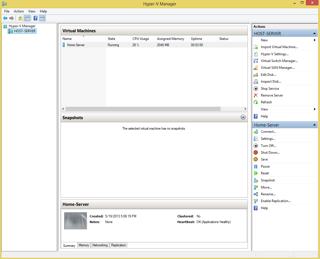Click the Back arrow toolbar icon

point(5,18)
